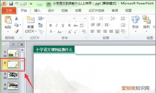Image resolution: width=156 pixels, height=93 pixels.
Task: Toggle Underline formatting
Action: pos(63,25)
